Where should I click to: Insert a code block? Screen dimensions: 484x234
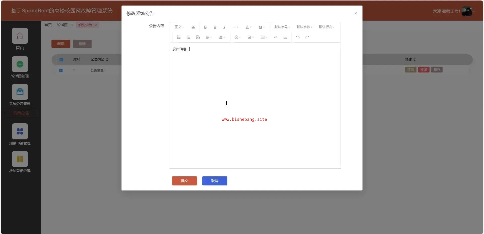(276, 37)
